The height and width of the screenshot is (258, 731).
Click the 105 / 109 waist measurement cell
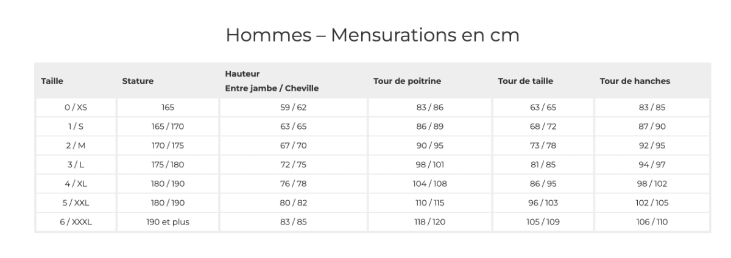pyautogui.click(x=543, y=222)
